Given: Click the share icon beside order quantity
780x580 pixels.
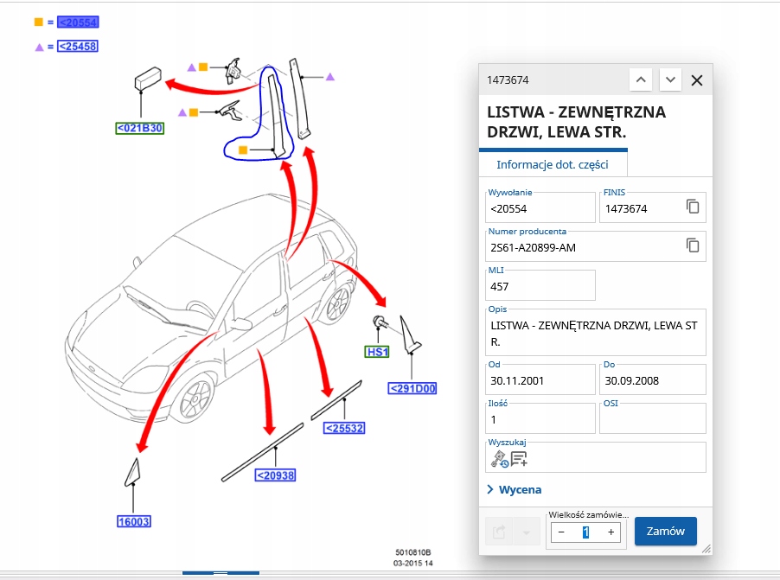Looking at the screenshot, I should point(499,532).
